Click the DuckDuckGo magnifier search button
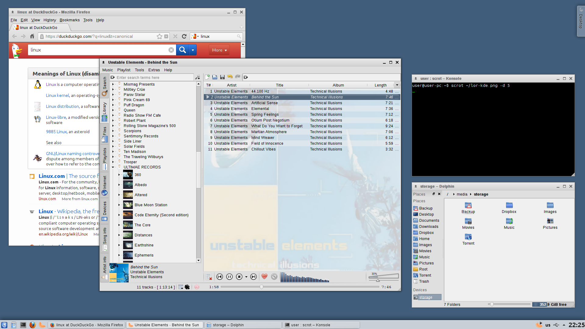The image size is (585, 329). point(183,50)
